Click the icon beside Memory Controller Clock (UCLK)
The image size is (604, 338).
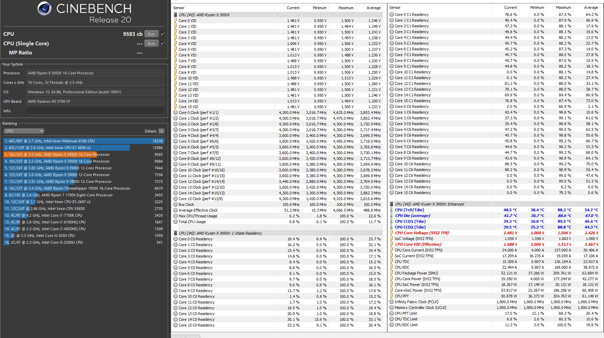pyautogui.click(x=392, y=308)
